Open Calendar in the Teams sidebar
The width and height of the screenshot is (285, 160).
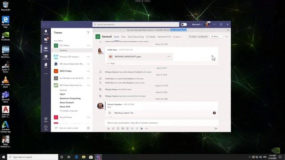pyautogui.click(x=46, y=57)
